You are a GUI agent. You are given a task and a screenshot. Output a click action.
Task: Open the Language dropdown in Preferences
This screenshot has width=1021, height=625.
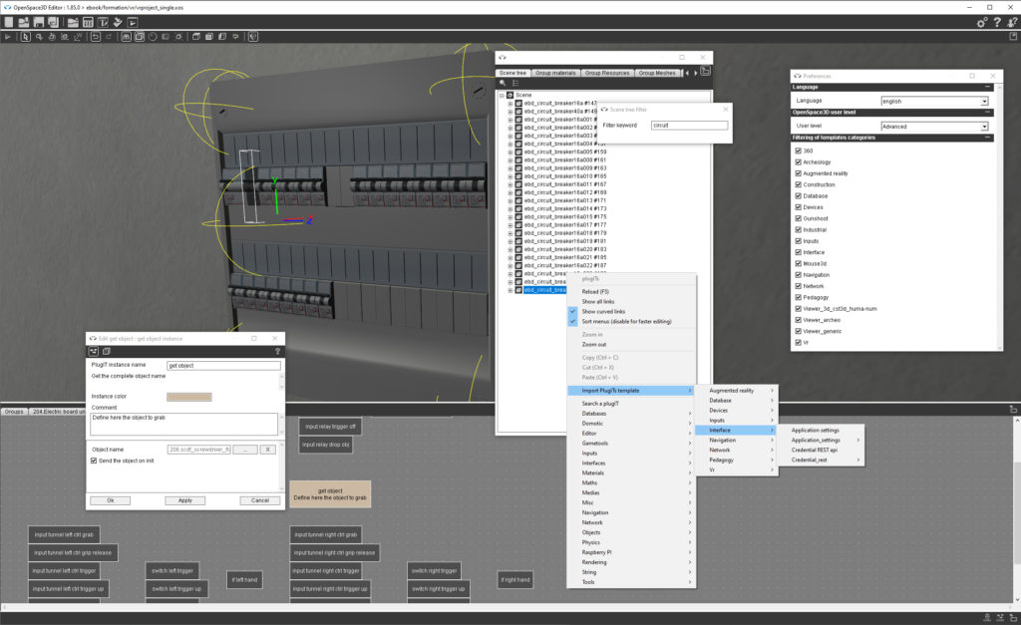point(934,101)
